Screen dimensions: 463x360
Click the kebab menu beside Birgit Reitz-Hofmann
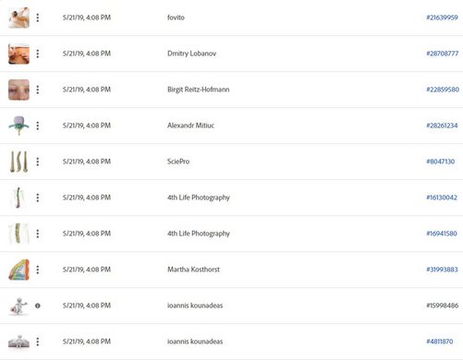[38, 90]
